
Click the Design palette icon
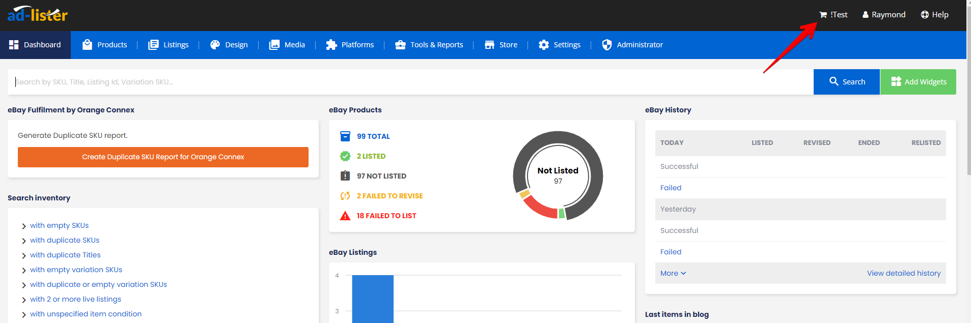pyautogui.click(x=215, y=45)
